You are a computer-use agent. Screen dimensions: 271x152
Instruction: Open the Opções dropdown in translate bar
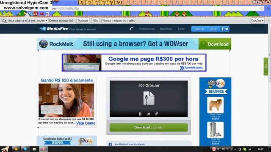[257, 21]
